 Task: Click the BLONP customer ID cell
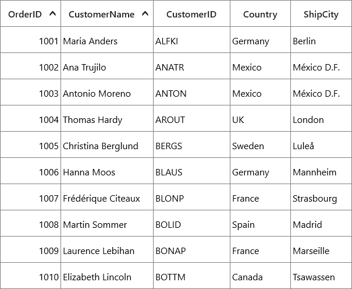coord(192,197)
